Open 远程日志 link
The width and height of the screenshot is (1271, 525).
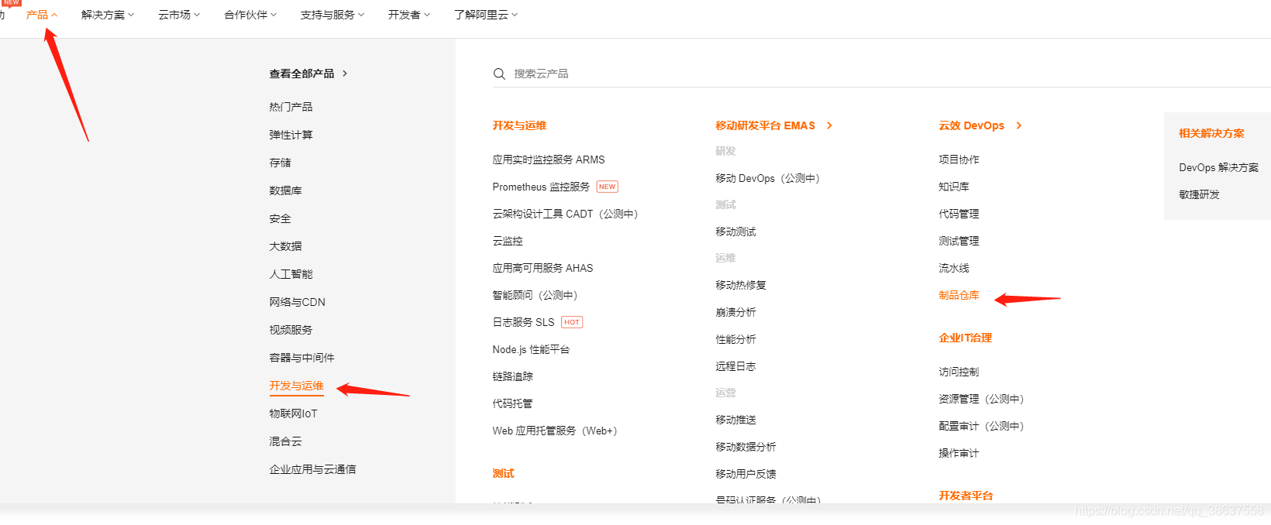[735, 366]
